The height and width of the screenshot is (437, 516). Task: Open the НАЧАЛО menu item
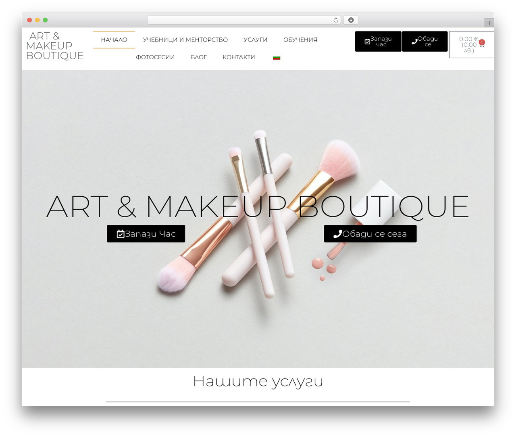114,40
